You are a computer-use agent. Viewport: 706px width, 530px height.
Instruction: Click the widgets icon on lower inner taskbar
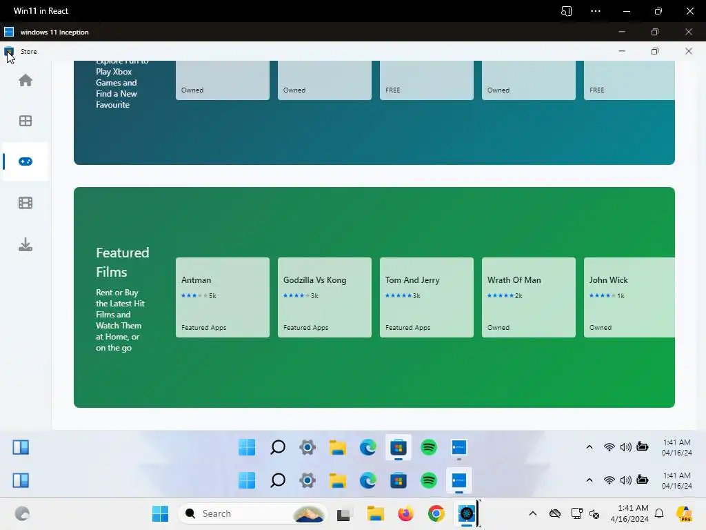21,480
